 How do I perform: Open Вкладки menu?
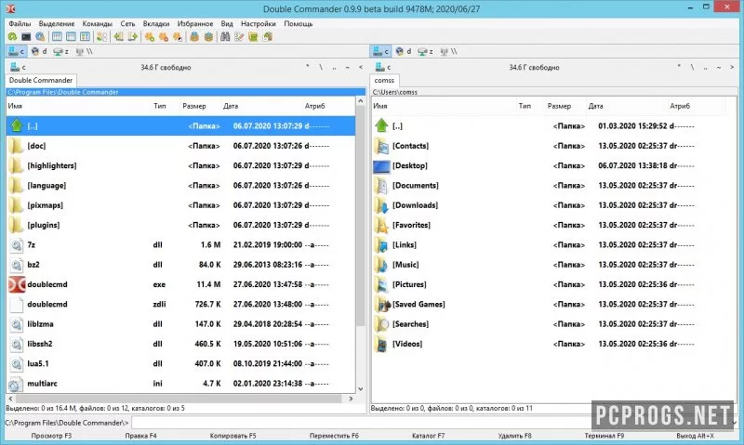[156, 24]
